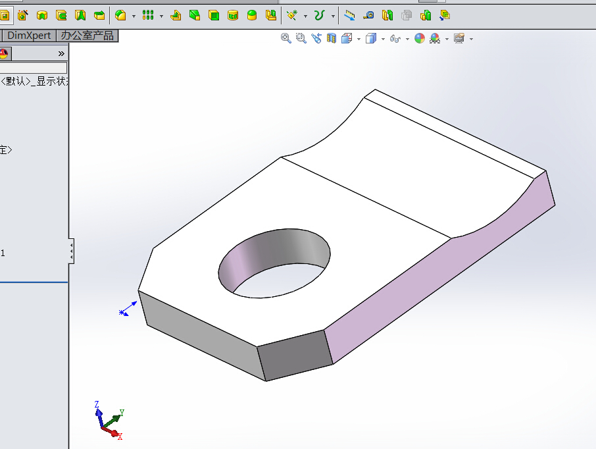Return to the previous view
The width and height of the screenshot is (596, 449).
pyautogui.click(x=316, y=38)
